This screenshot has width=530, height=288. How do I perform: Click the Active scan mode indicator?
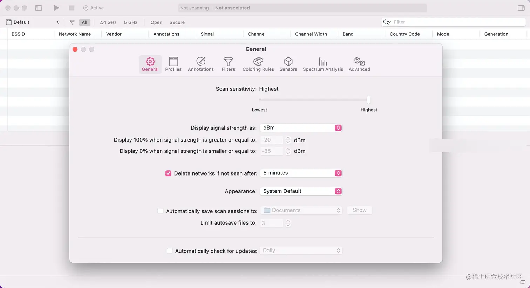(93, 8)
